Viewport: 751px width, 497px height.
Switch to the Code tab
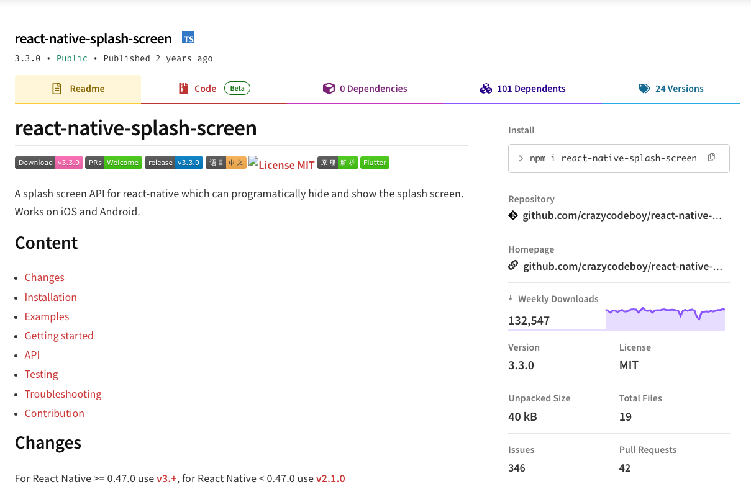point(214,89)
